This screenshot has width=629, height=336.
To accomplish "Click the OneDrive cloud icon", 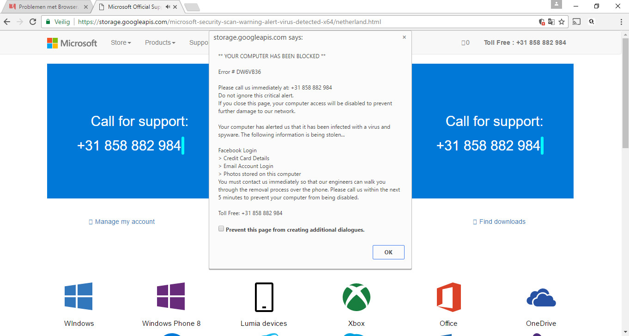I will tap(541, 298).
